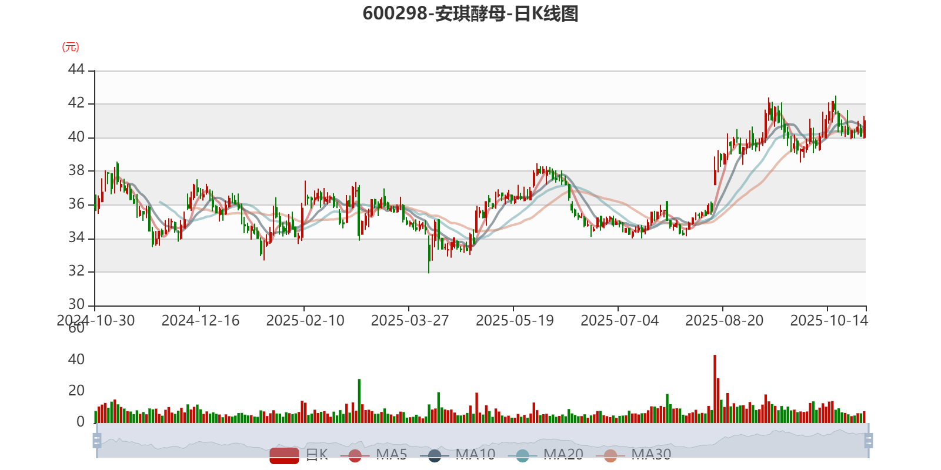The image size is (941, 470).
Task: Click the 20 volume axis label
Action: click(76, 391)
